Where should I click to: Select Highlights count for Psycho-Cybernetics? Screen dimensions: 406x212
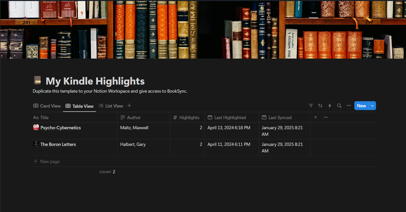(x=187, y=131)
